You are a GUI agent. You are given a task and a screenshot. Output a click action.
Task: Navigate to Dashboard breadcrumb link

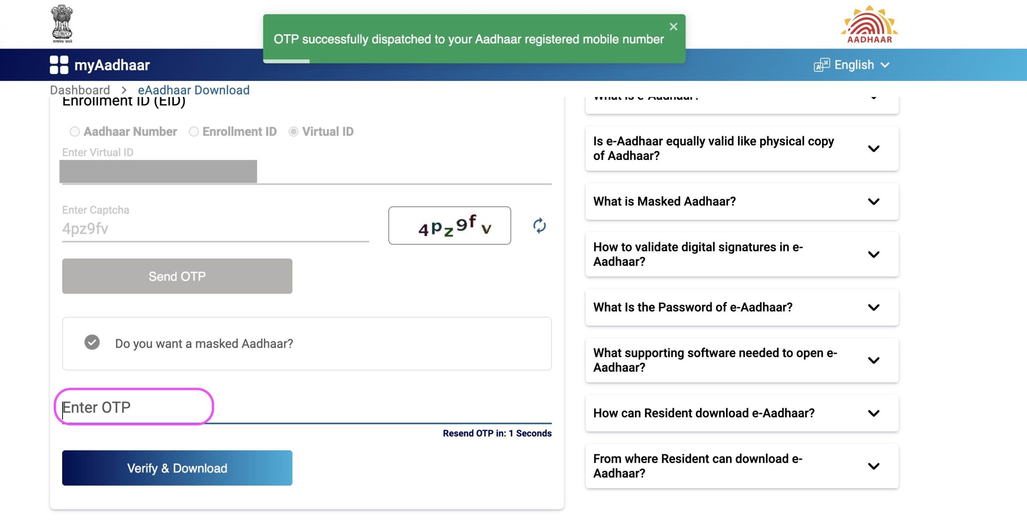pos(79,89)
